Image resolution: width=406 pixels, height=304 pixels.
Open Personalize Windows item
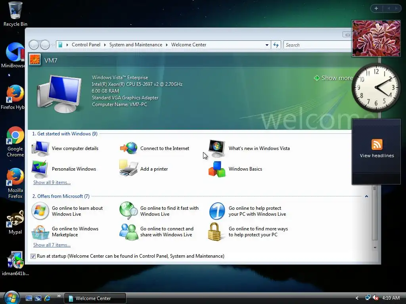click(x=64, y=169)
